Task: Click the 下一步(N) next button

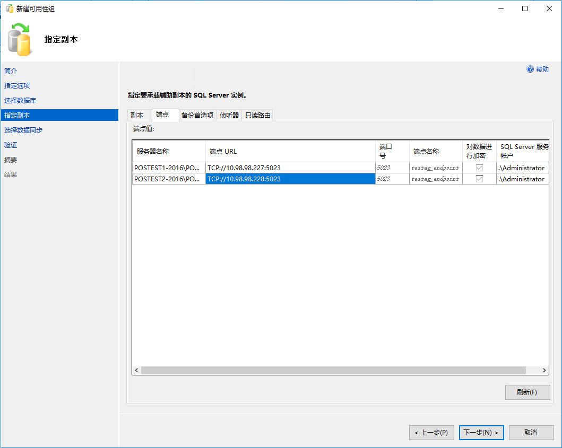Action: [481, 433]
